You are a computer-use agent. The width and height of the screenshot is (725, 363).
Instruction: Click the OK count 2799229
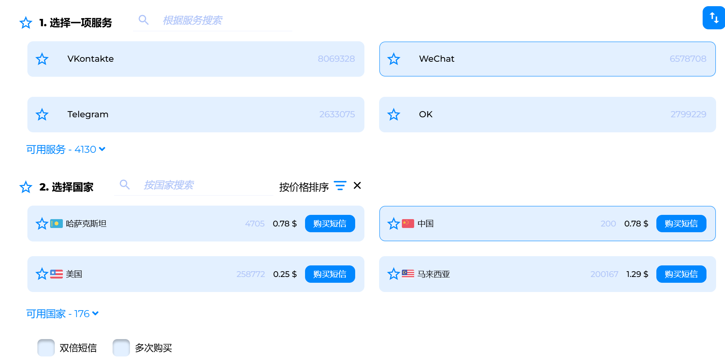click(688, 114)
